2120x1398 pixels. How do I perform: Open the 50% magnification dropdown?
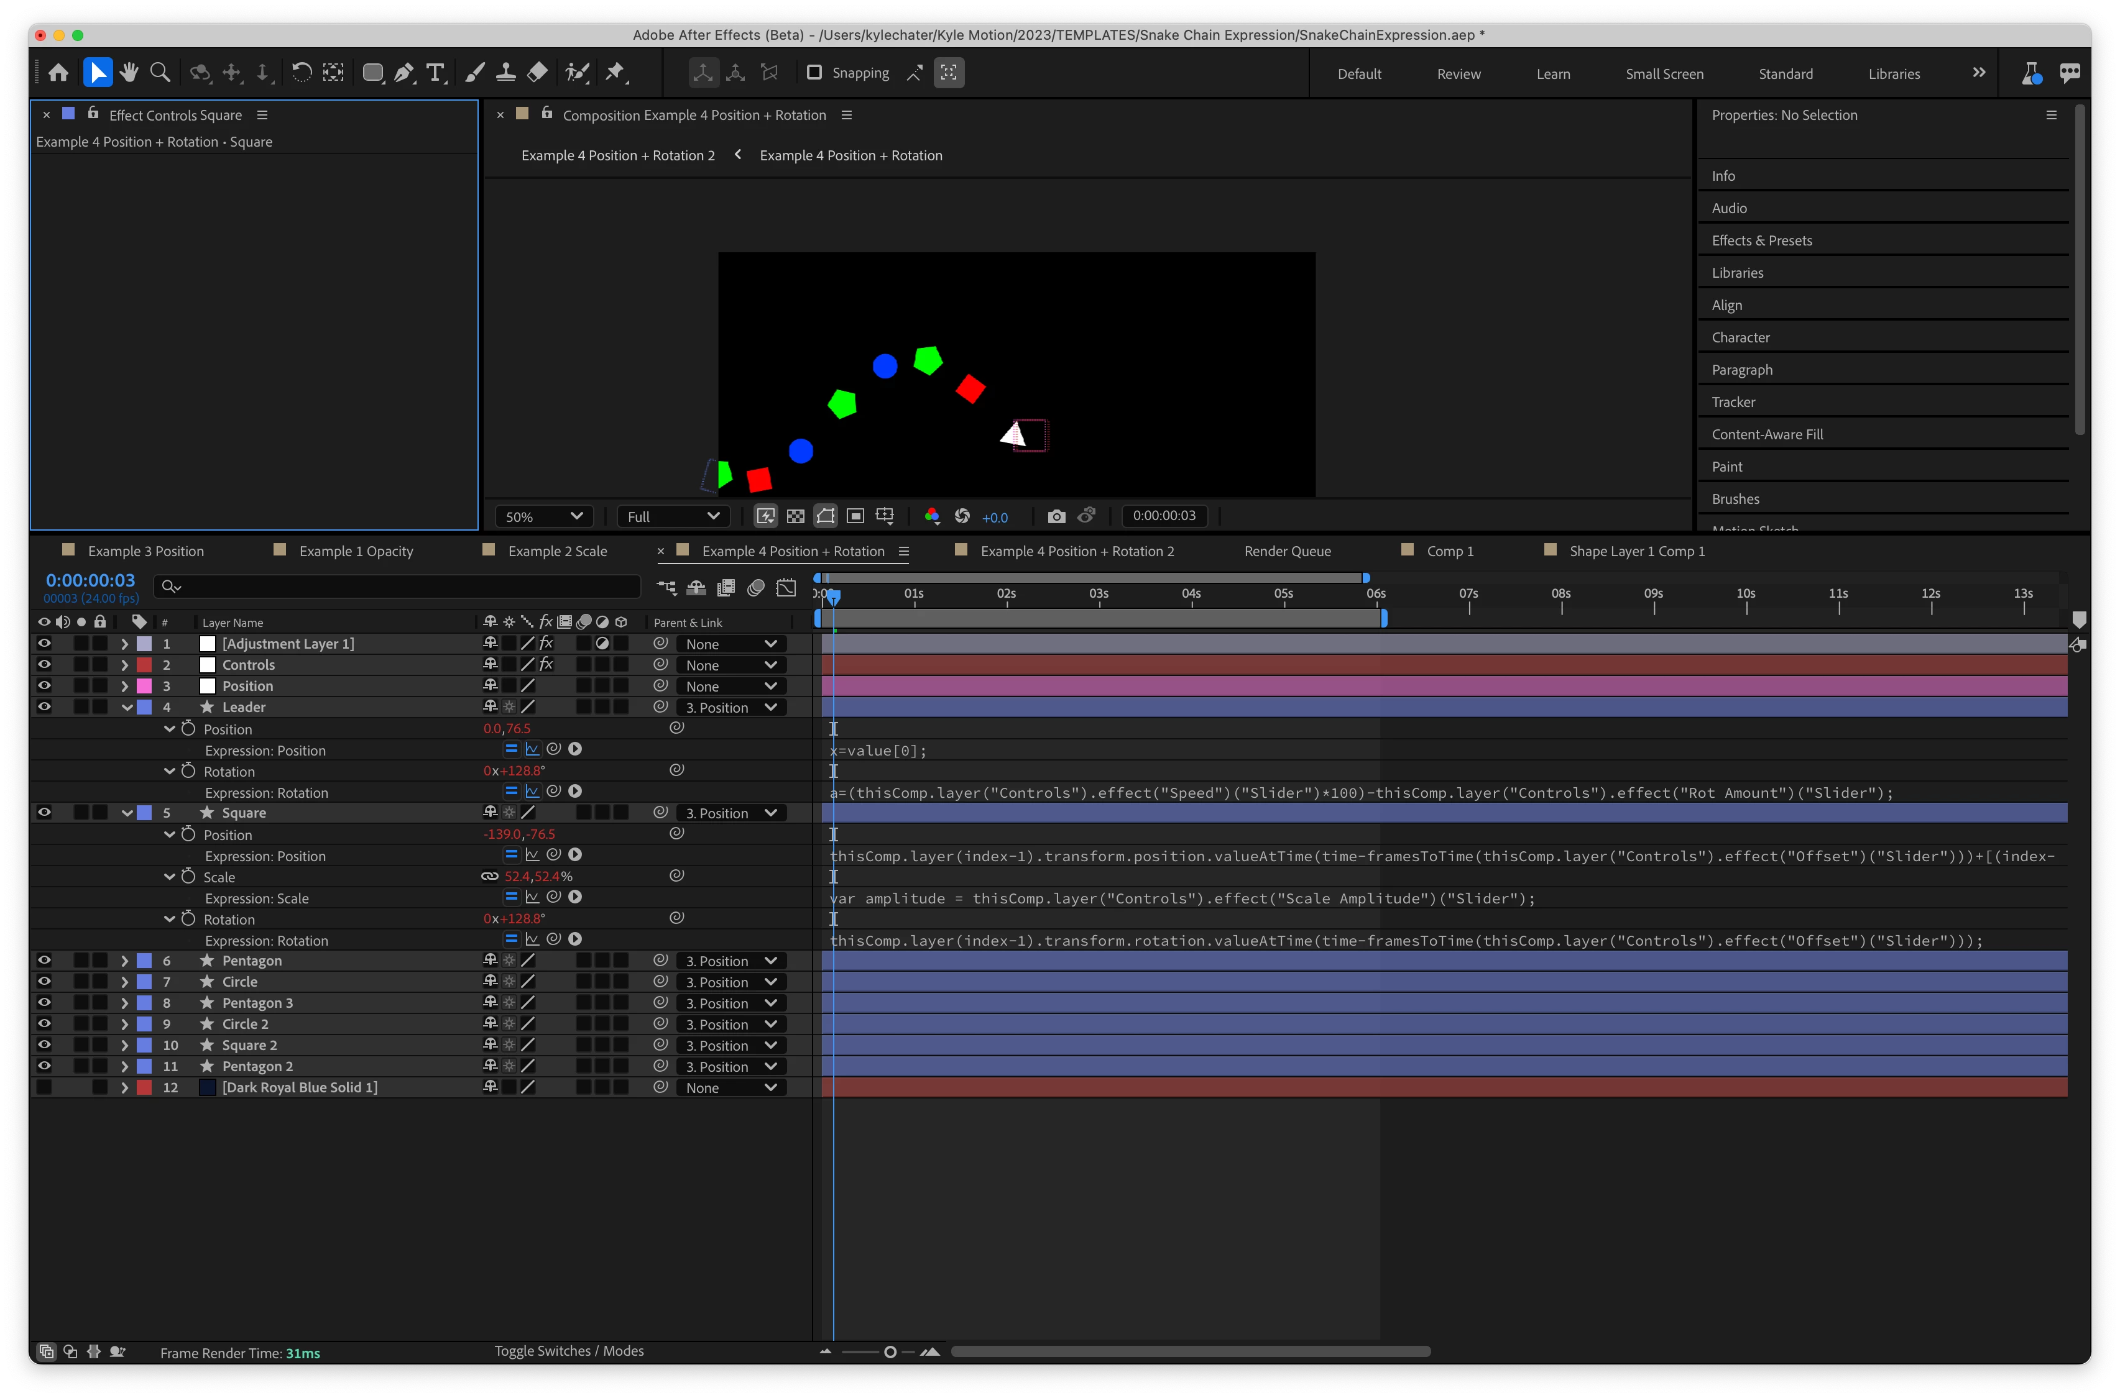coord(543,516)
